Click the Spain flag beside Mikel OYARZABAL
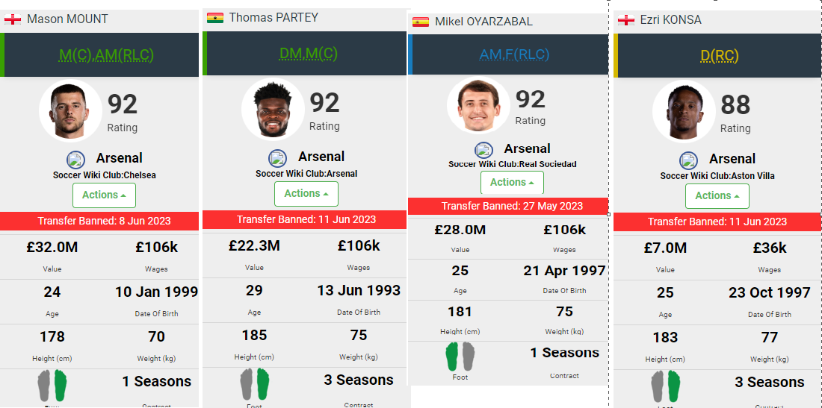The image size is (822, 408). coord(421,22)
